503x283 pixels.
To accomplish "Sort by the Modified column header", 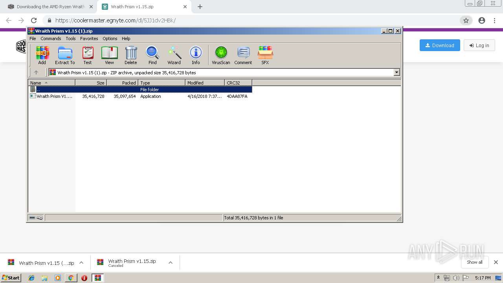I will coord(205,83).
